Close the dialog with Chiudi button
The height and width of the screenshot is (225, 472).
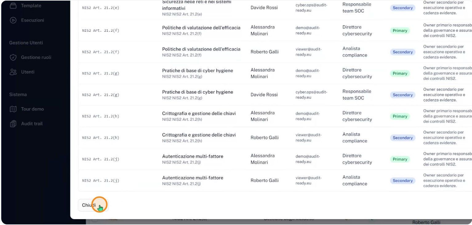tap(93, 205)
